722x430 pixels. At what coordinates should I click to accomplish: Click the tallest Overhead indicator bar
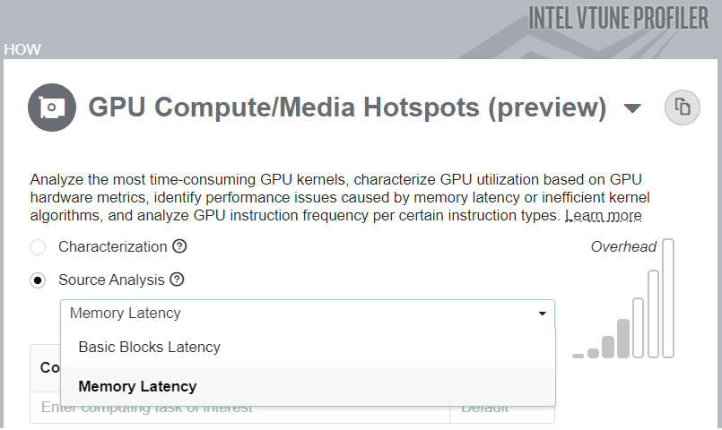(669, 298)
